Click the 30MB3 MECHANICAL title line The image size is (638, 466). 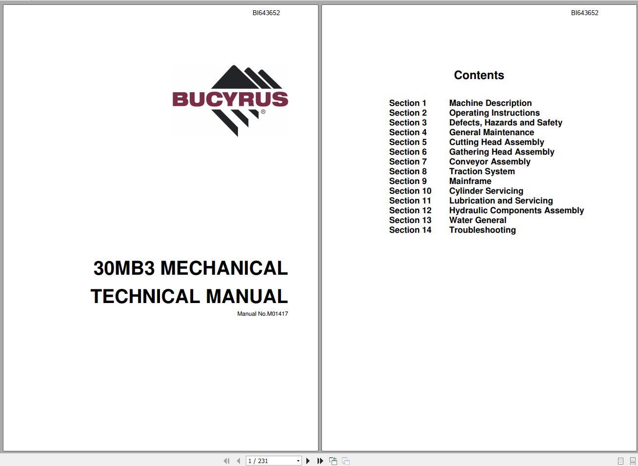point(190,268)
